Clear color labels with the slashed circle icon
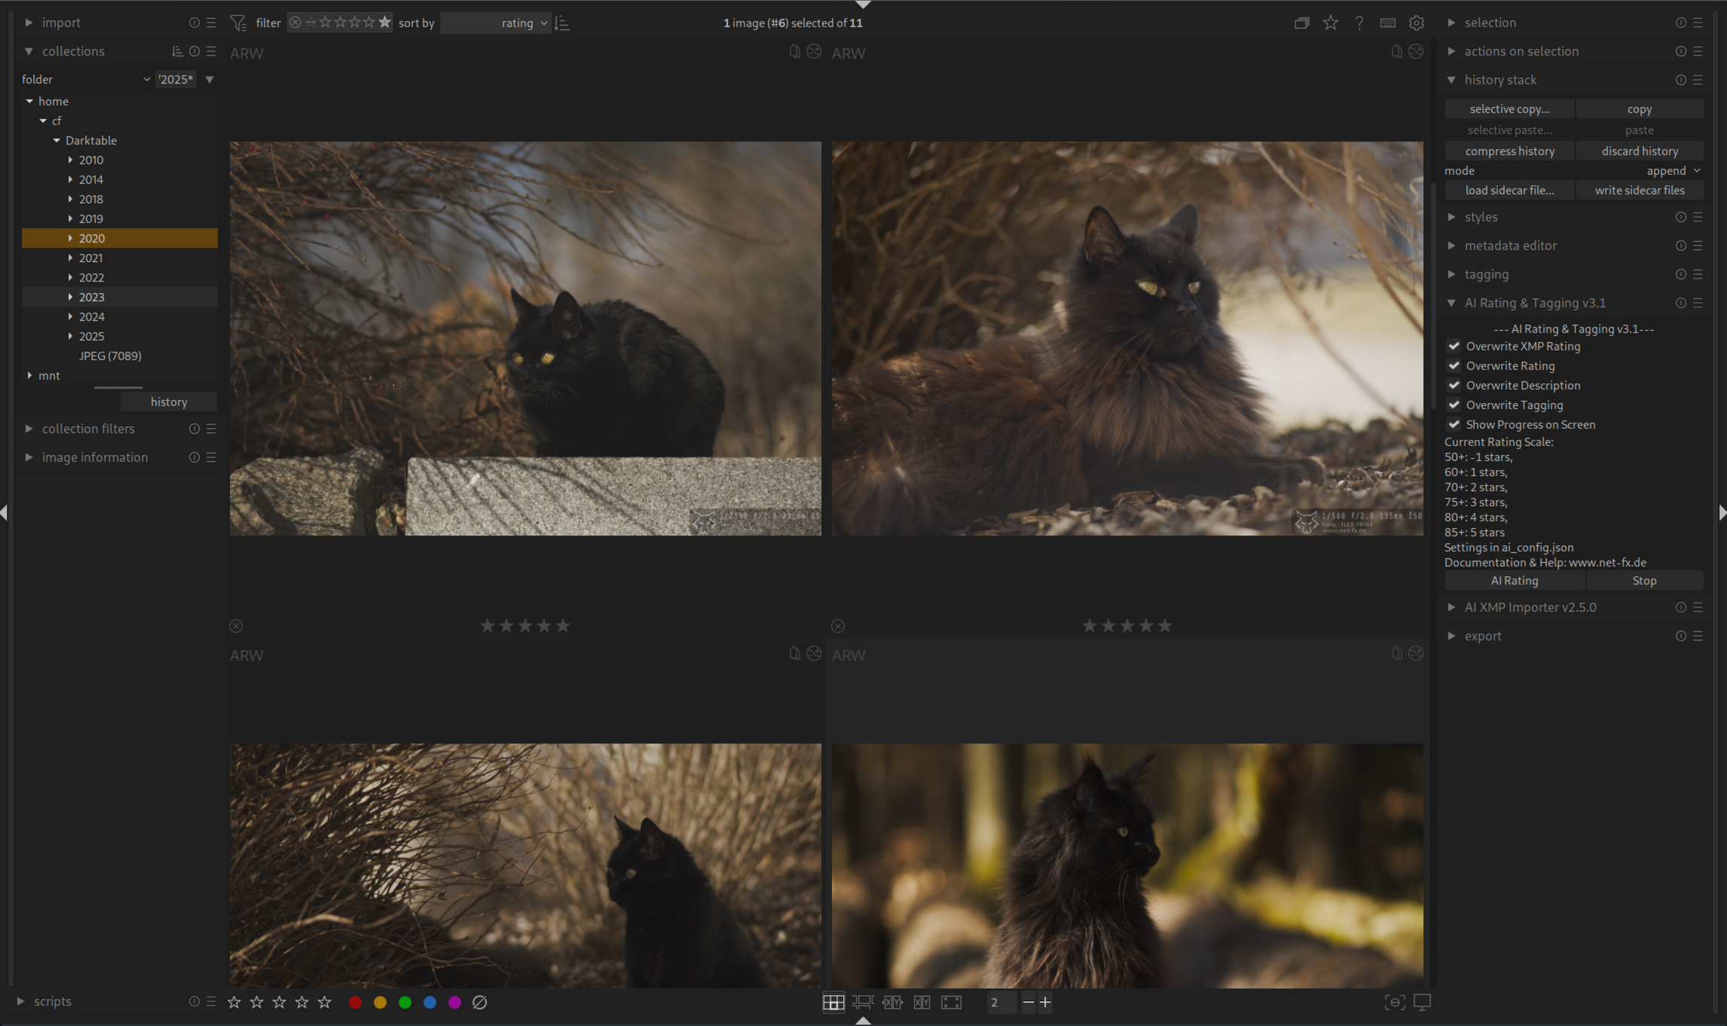Screen dimensions: 1727x1026 (479, 1002)
